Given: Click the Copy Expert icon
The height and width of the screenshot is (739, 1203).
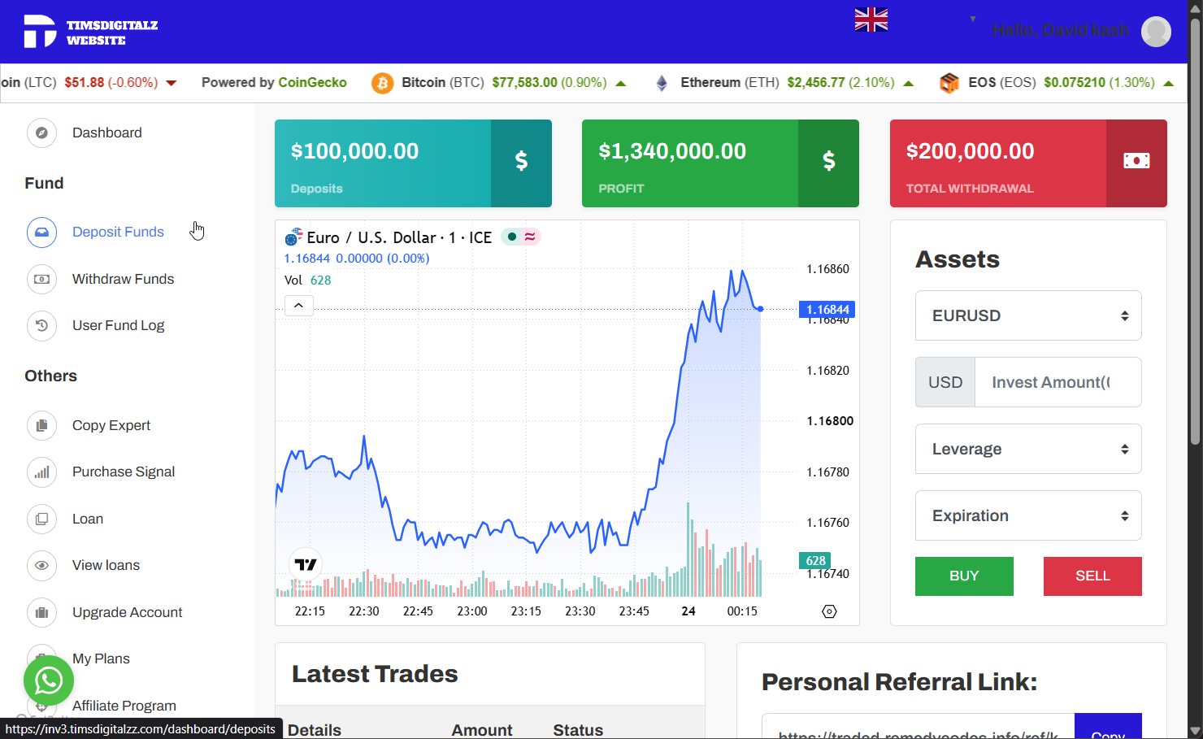Looking at the screenshot, I should pos(41,425).
